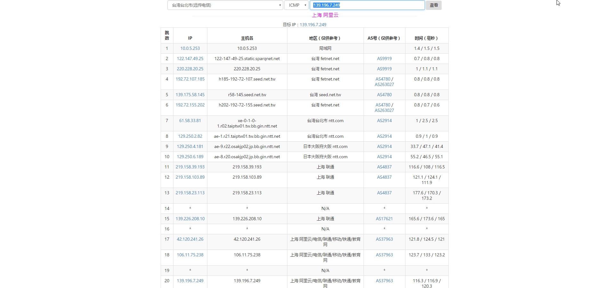Open AS4780 link in hop 5 row
The width and height of the screenshot is (609, 288).
(384, 95)
